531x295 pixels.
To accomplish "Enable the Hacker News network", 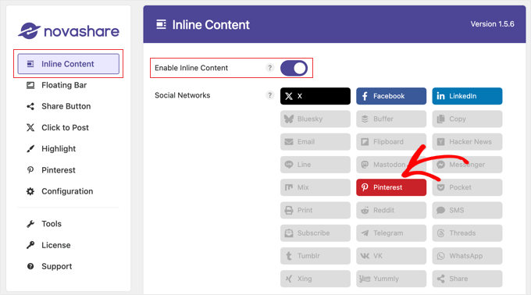I will point(467,142).
